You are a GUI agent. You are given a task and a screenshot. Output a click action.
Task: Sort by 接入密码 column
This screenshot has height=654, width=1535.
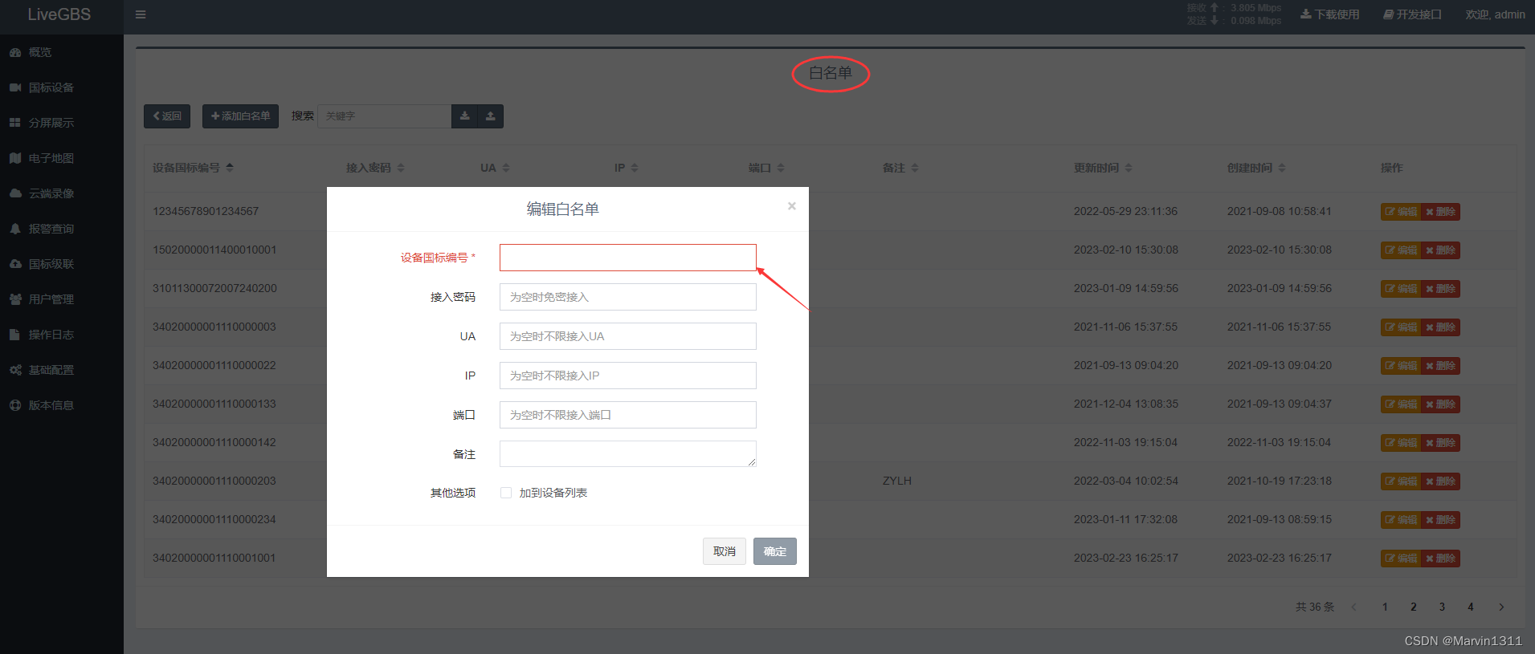click(375, 168)
